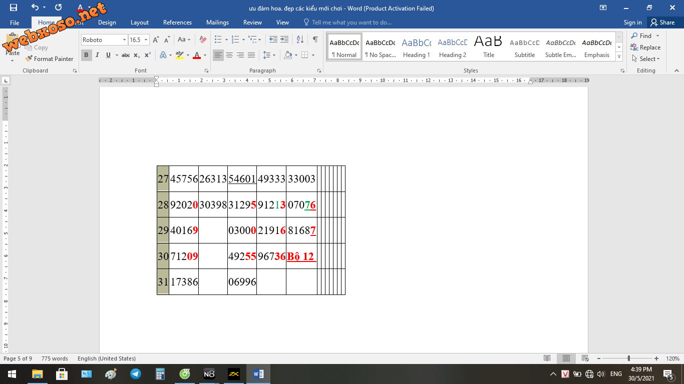Open the Layout ribbon tab
The height and width of the screenshot is (384, 684).
(140, 22)
